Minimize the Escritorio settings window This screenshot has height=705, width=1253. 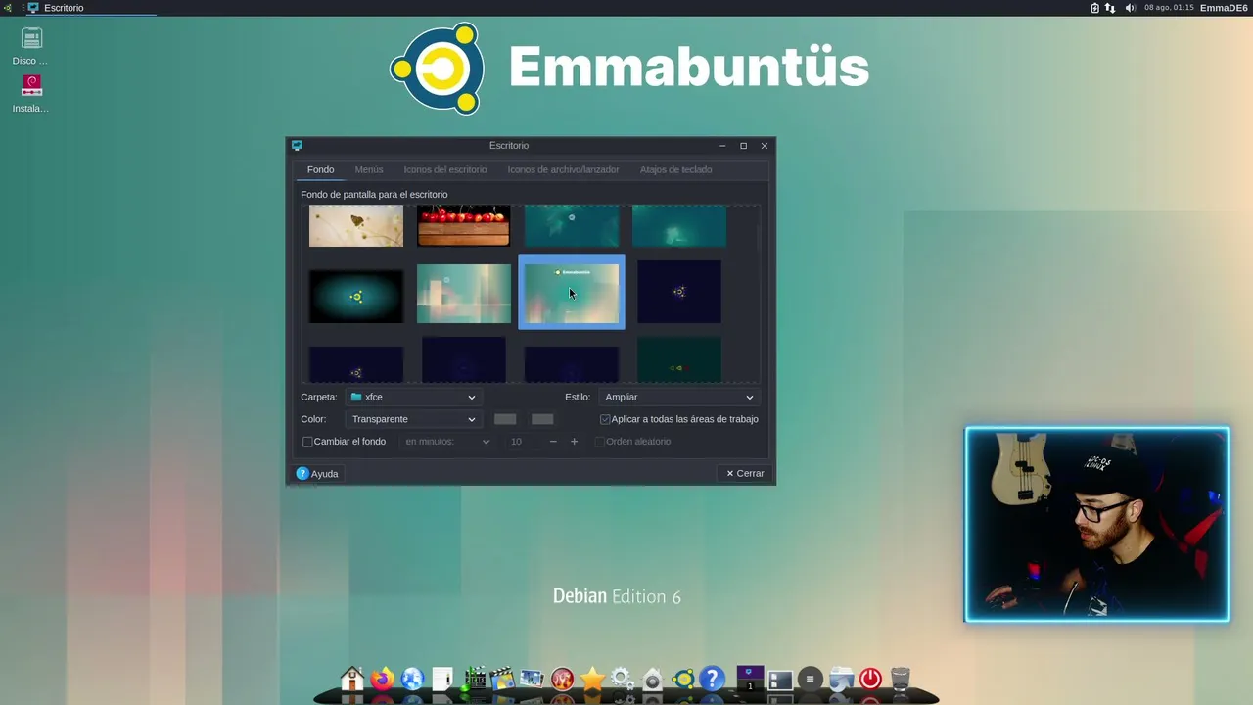coord(722,146)
